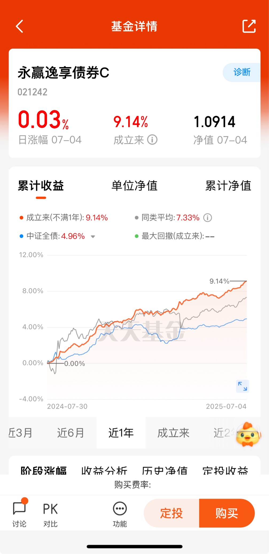Switch to the 单位净值 tab
269x554 pixels.
(x=134, y=186)
